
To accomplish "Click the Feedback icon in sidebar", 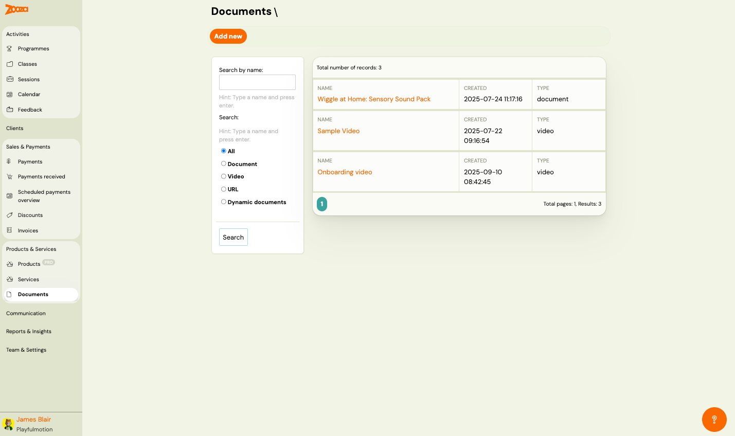I will 9,110.
